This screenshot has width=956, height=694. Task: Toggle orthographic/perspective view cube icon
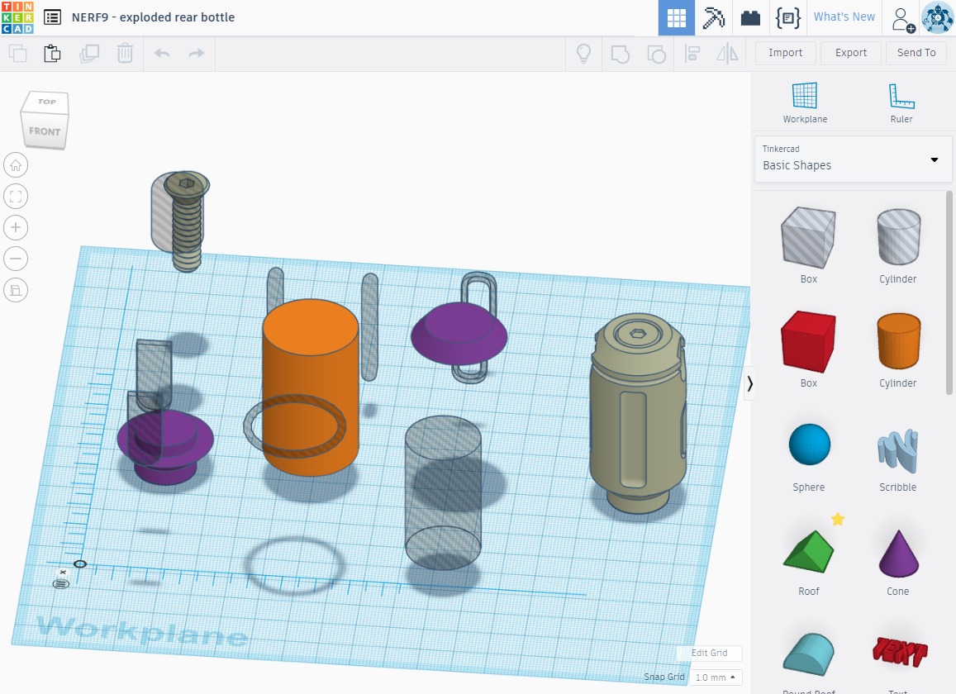coord(16,290)
